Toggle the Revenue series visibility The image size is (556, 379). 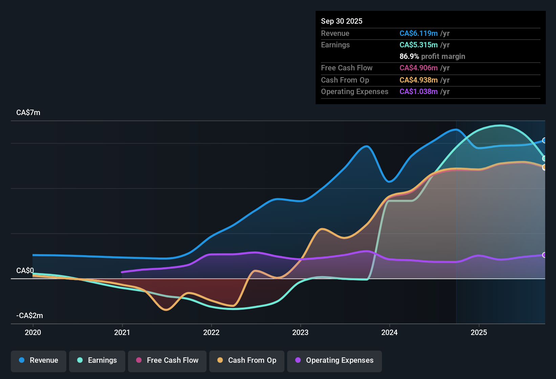pyautogui.click(x=38, y=360)
